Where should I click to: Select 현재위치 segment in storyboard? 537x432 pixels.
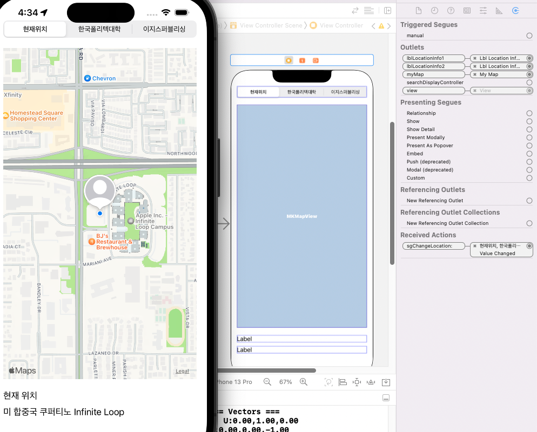click(x=258, y=92)
